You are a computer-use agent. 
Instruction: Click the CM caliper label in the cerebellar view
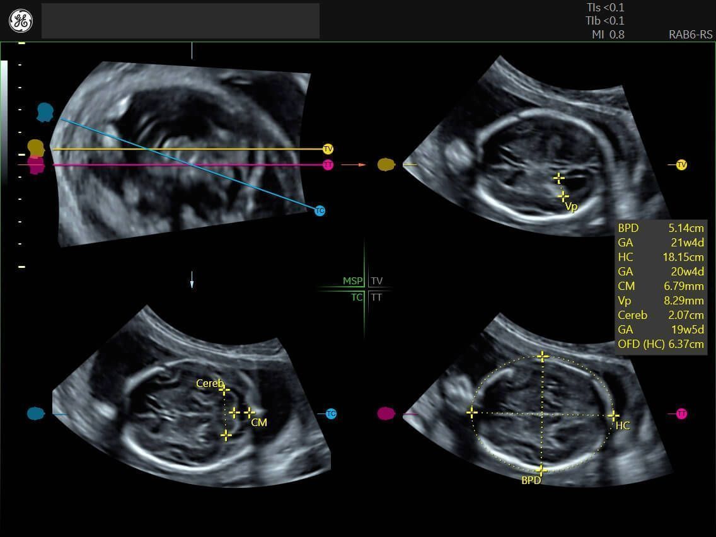(258, 422)
